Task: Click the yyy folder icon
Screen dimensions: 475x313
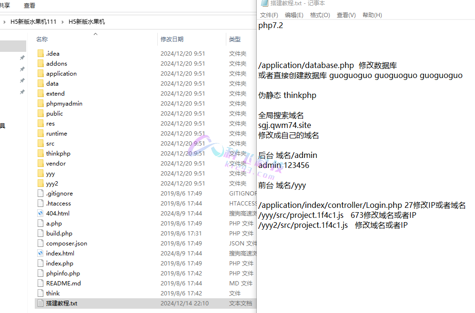Action: click(40, 173)
